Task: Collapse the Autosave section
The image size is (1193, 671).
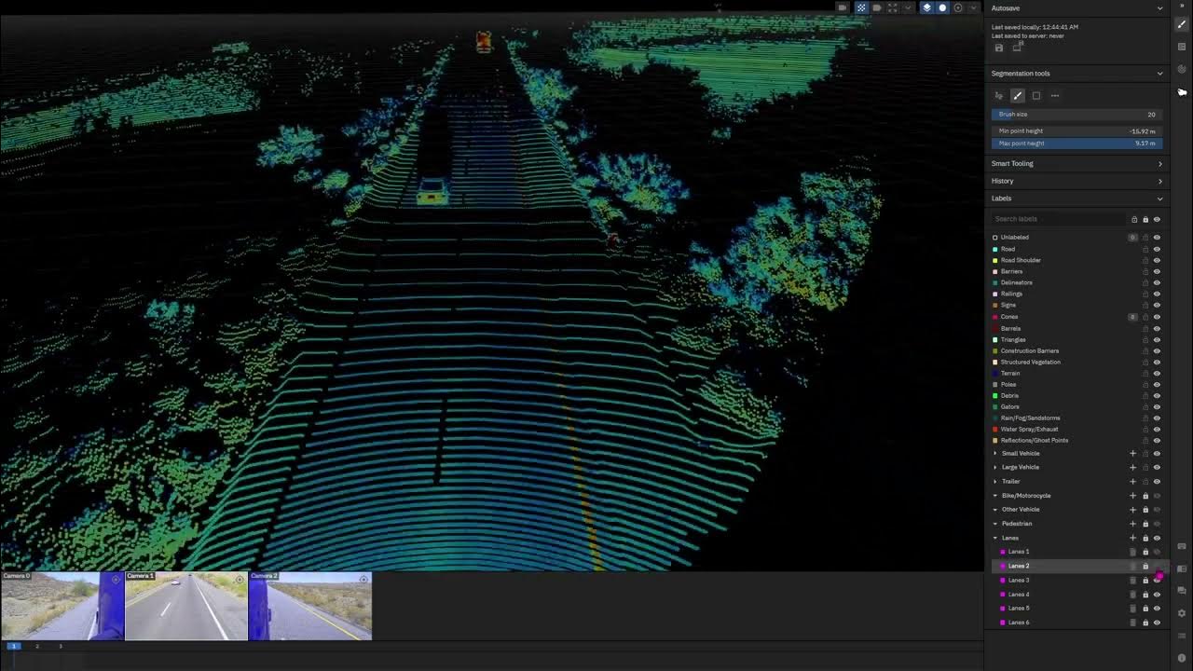Action: [x=1159, y=8]
